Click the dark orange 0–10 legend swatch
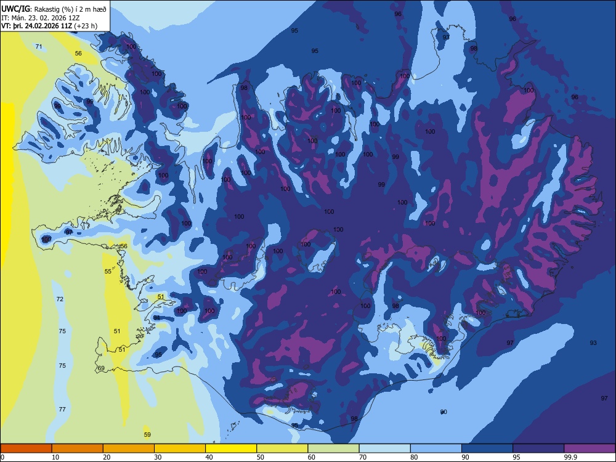The width and height of the screenshot is (616, 462). (x=26, y=448)
